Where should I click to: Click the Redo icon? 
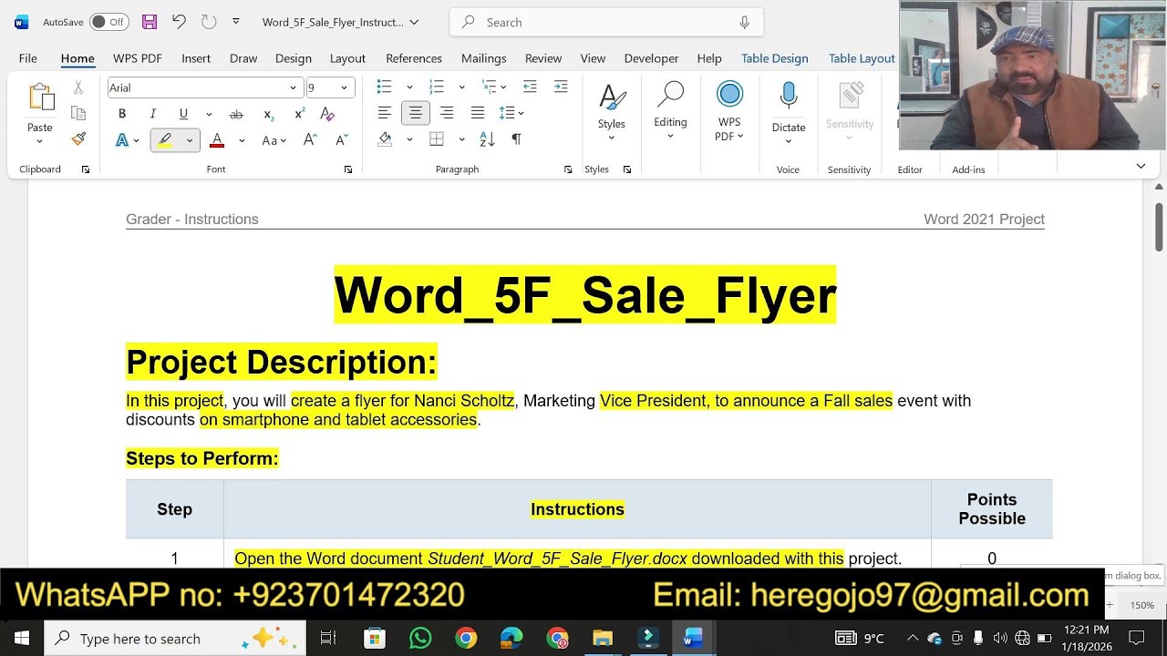click(x=209, y=22)
